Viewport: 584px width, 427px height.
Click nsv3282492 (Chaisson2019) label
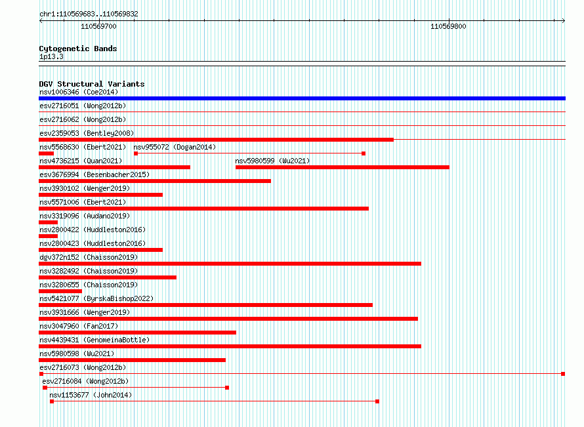(89, 271)
